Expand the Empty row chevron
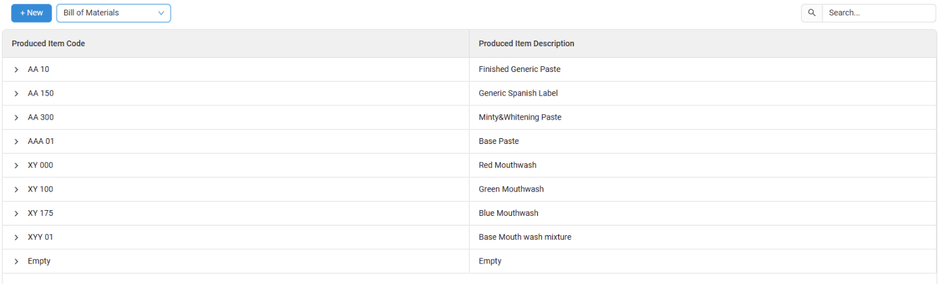Screen dimensions: 941x284 16,262
